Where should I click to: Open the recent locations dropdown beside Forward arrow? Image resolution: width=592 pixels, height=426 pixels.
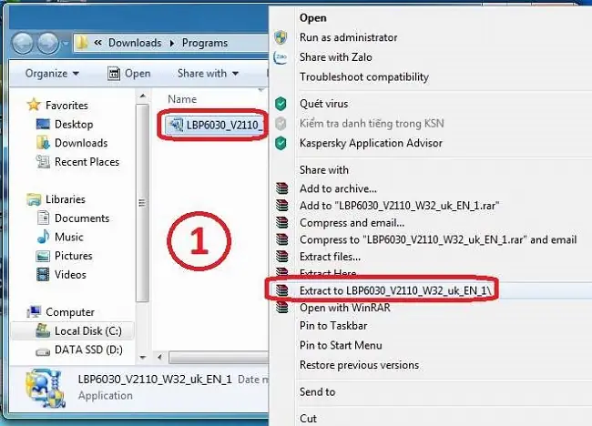pyautogui.click(x=66, y=44)
